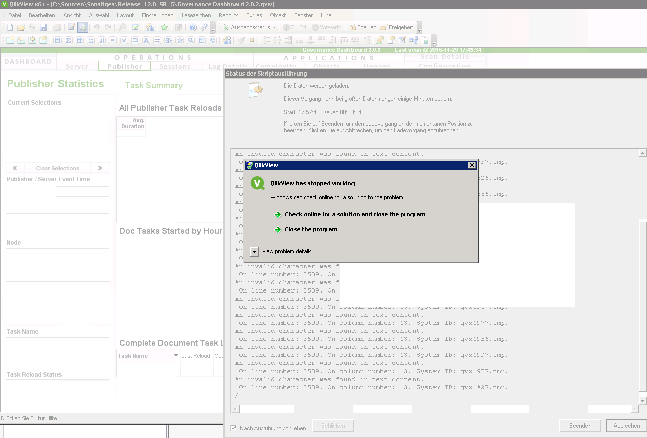Click the Add Bookmark star icon

164,27
